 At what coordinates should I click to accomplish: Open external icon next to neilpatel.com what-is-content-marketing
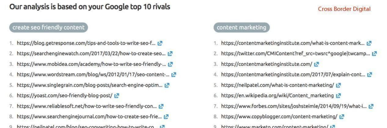(x=338, y=85)
